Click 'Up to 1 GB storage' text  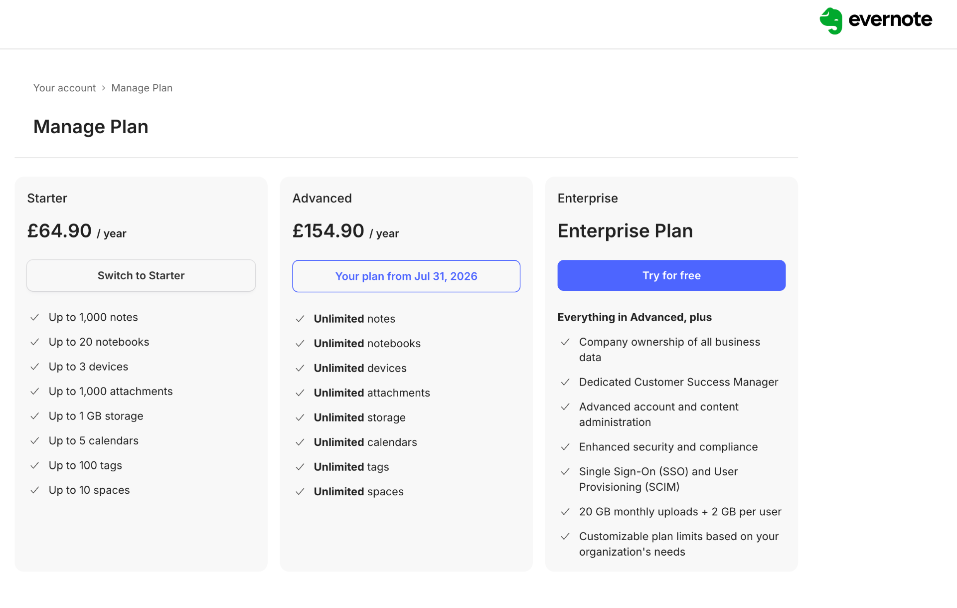[x=96, y=416]
